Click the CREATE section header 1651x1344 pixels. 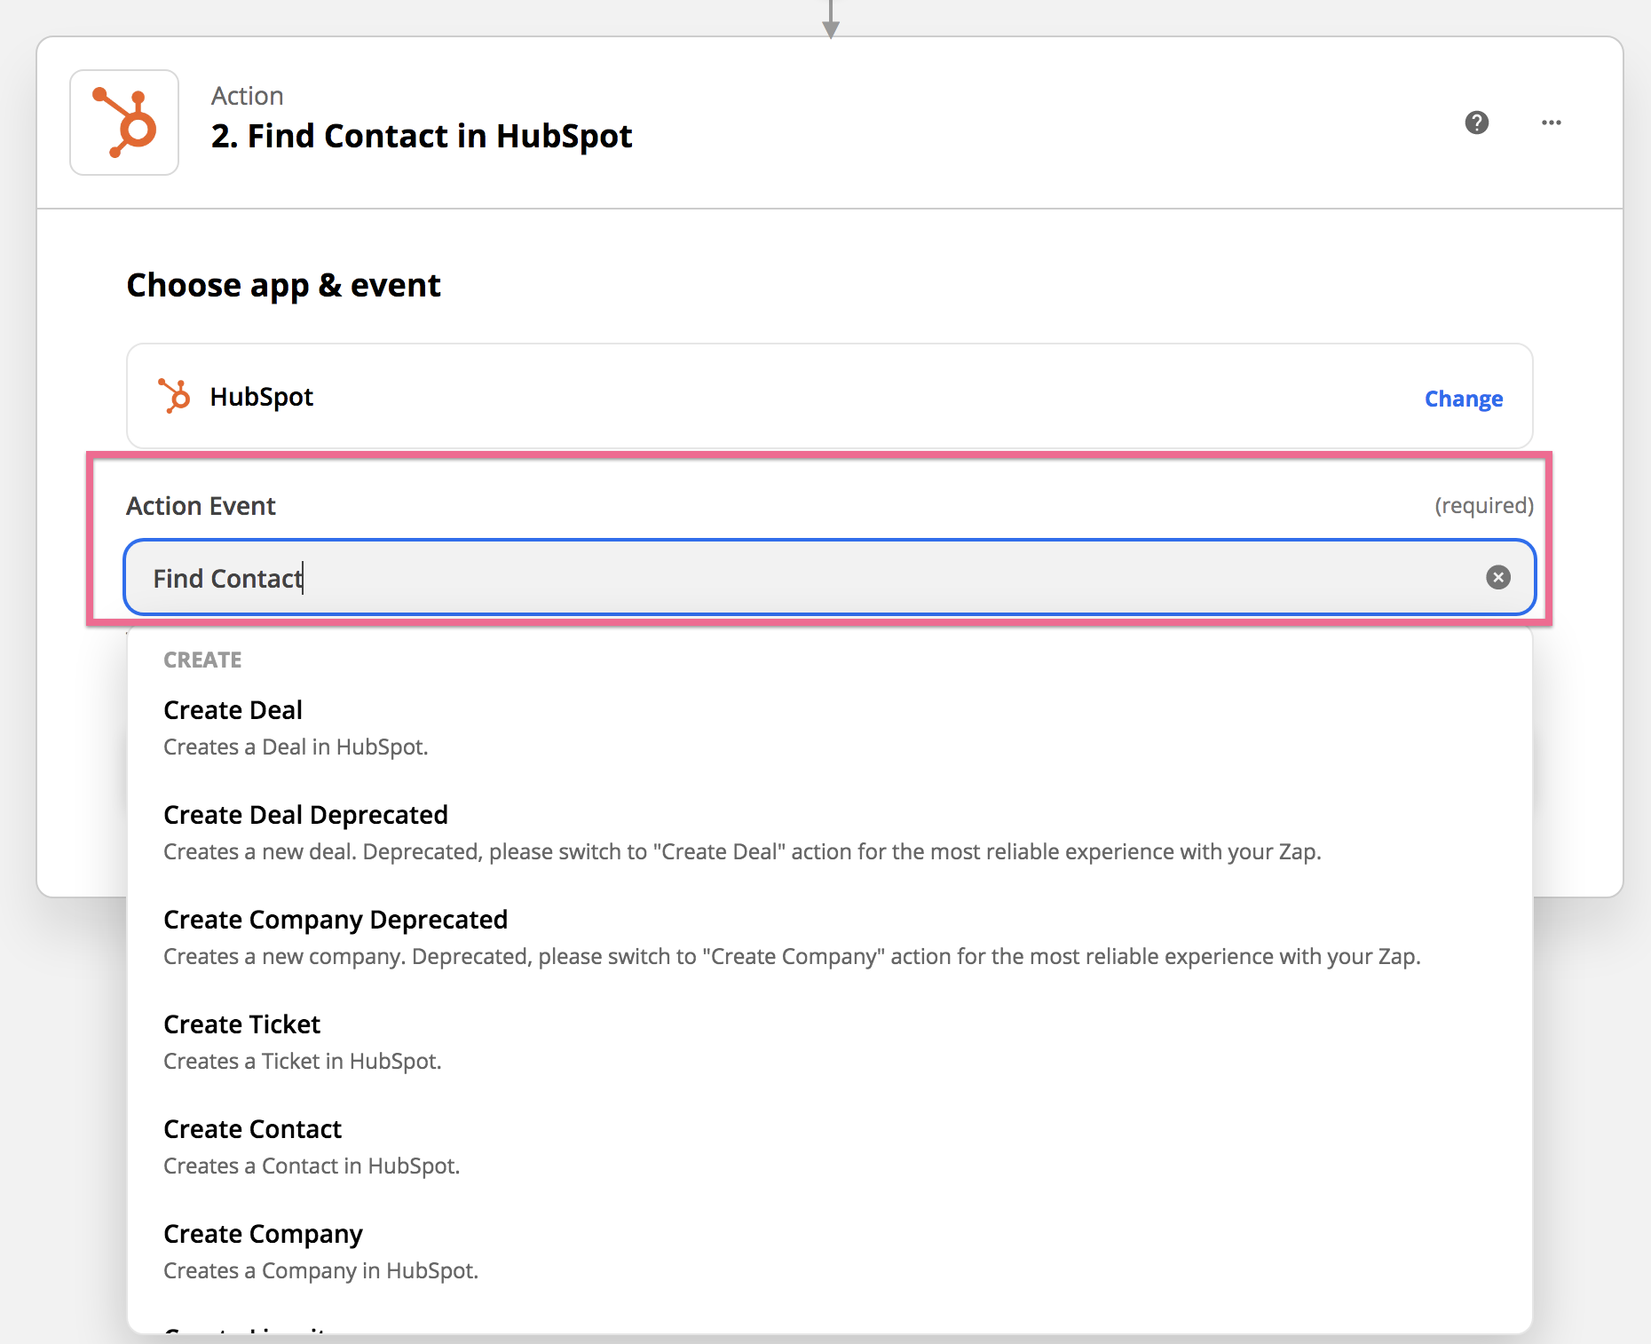(202, 660)
